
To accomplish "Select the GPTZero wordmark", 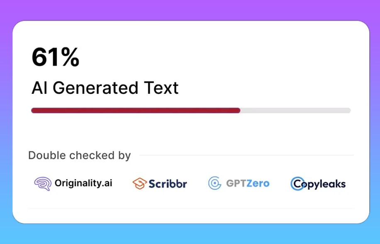I will (x=248, y=183).
